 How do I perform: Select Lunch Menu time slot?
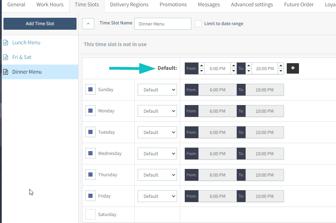[x=26, y=43]
